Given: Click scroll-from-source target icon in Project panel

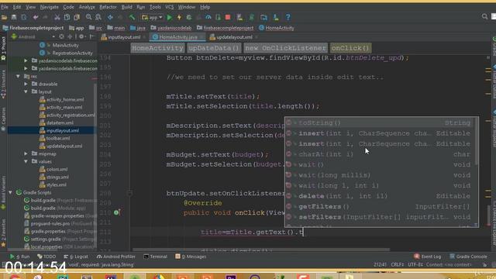Looking at the screenshot, I should click(61, 36).
